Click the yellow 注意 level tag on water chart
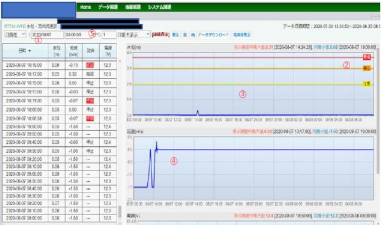382x229 pixels. [x=367, y=84]
